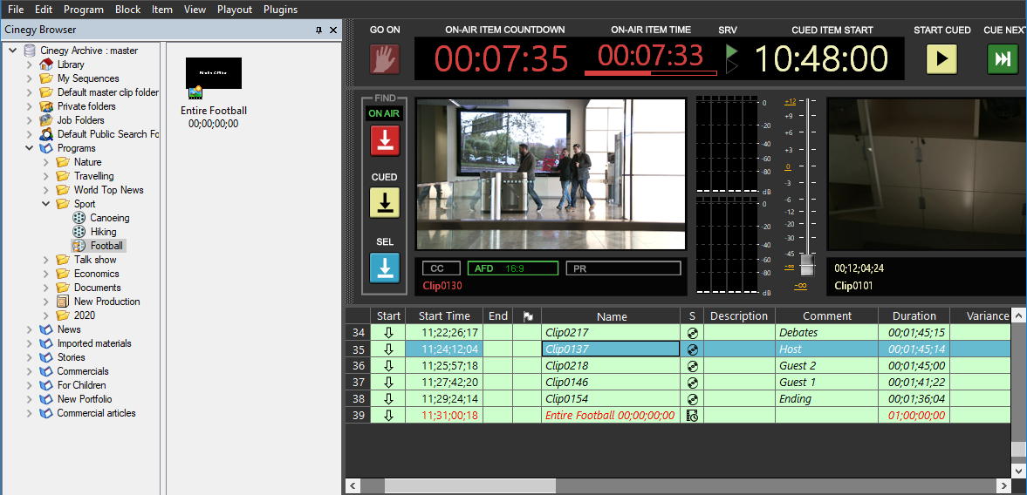Expand the Nature folder
Screen dimensions: 1027x495
click(x=45, y=162)
